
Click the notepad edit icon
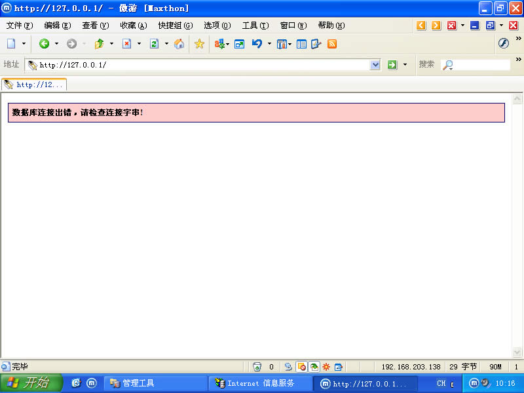coord(316,44)
